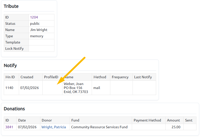Click the Mn ID value 1140

pos(9,88)
